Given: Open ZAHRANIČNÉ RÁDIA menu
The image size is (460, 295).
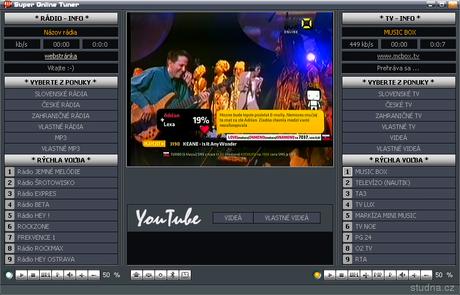Looking at the screenshot, I should point(61,116).
